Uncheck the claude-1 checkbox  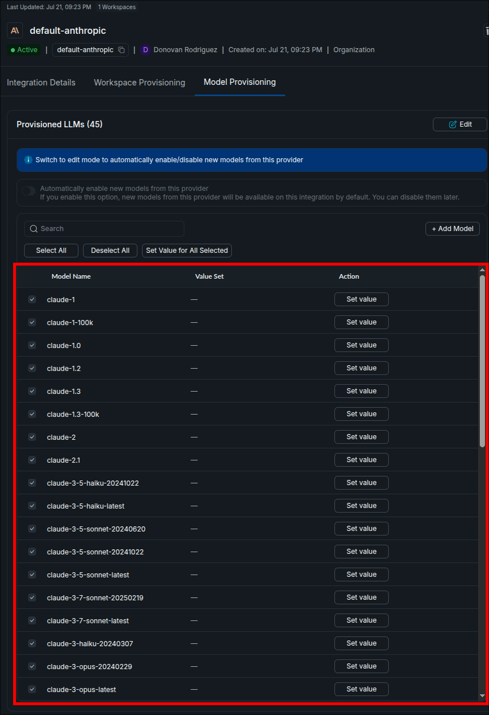click(32, 299)
